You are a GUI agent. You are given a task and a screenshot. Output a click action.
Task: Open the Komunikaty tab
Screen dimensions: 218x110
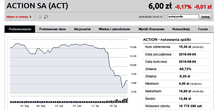point(181,29)
